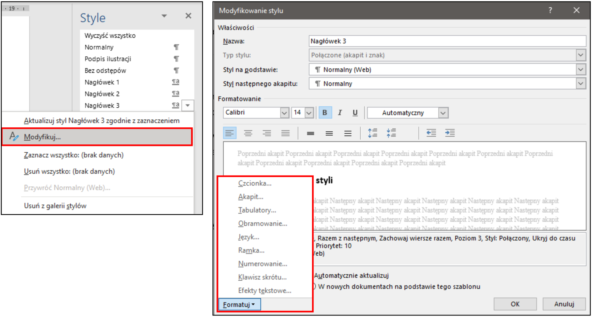Viewport: 592px width, 317px height.
Task: Align paragraph left
Action: pos(229,133)
